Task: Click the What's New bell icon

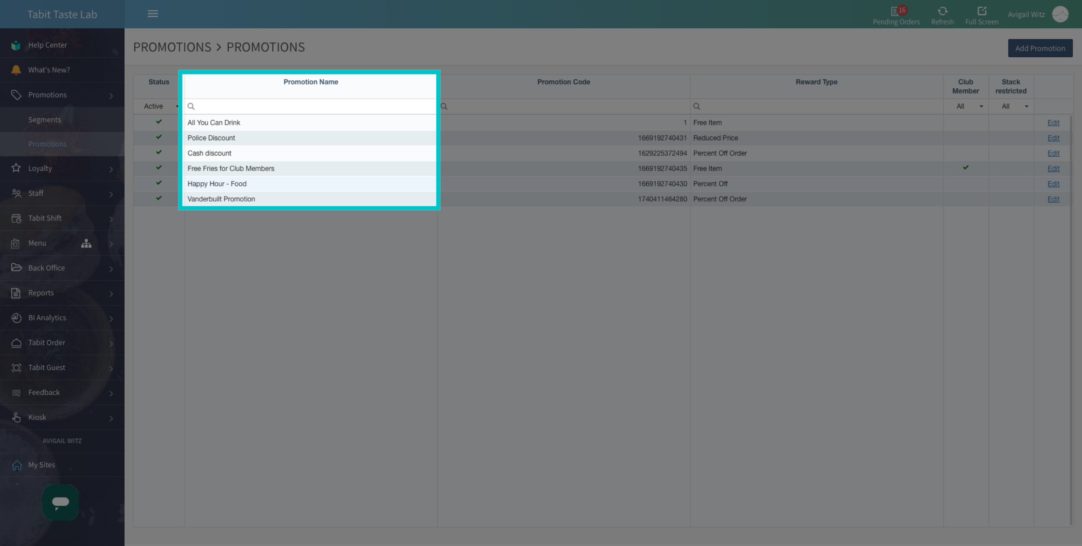Action: (x=16, y=70)
